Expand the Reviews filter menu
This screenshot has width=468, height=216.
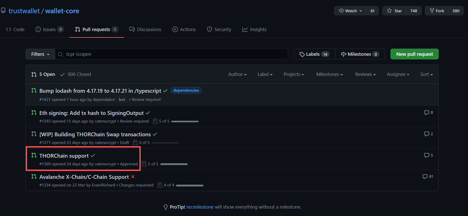coord(366,74)
